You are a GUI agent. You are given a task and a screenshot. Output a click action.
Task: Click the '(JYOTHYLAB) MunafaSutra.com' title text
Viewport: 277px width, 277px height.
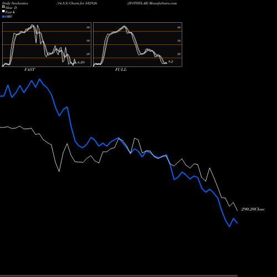tap(152, 3)
